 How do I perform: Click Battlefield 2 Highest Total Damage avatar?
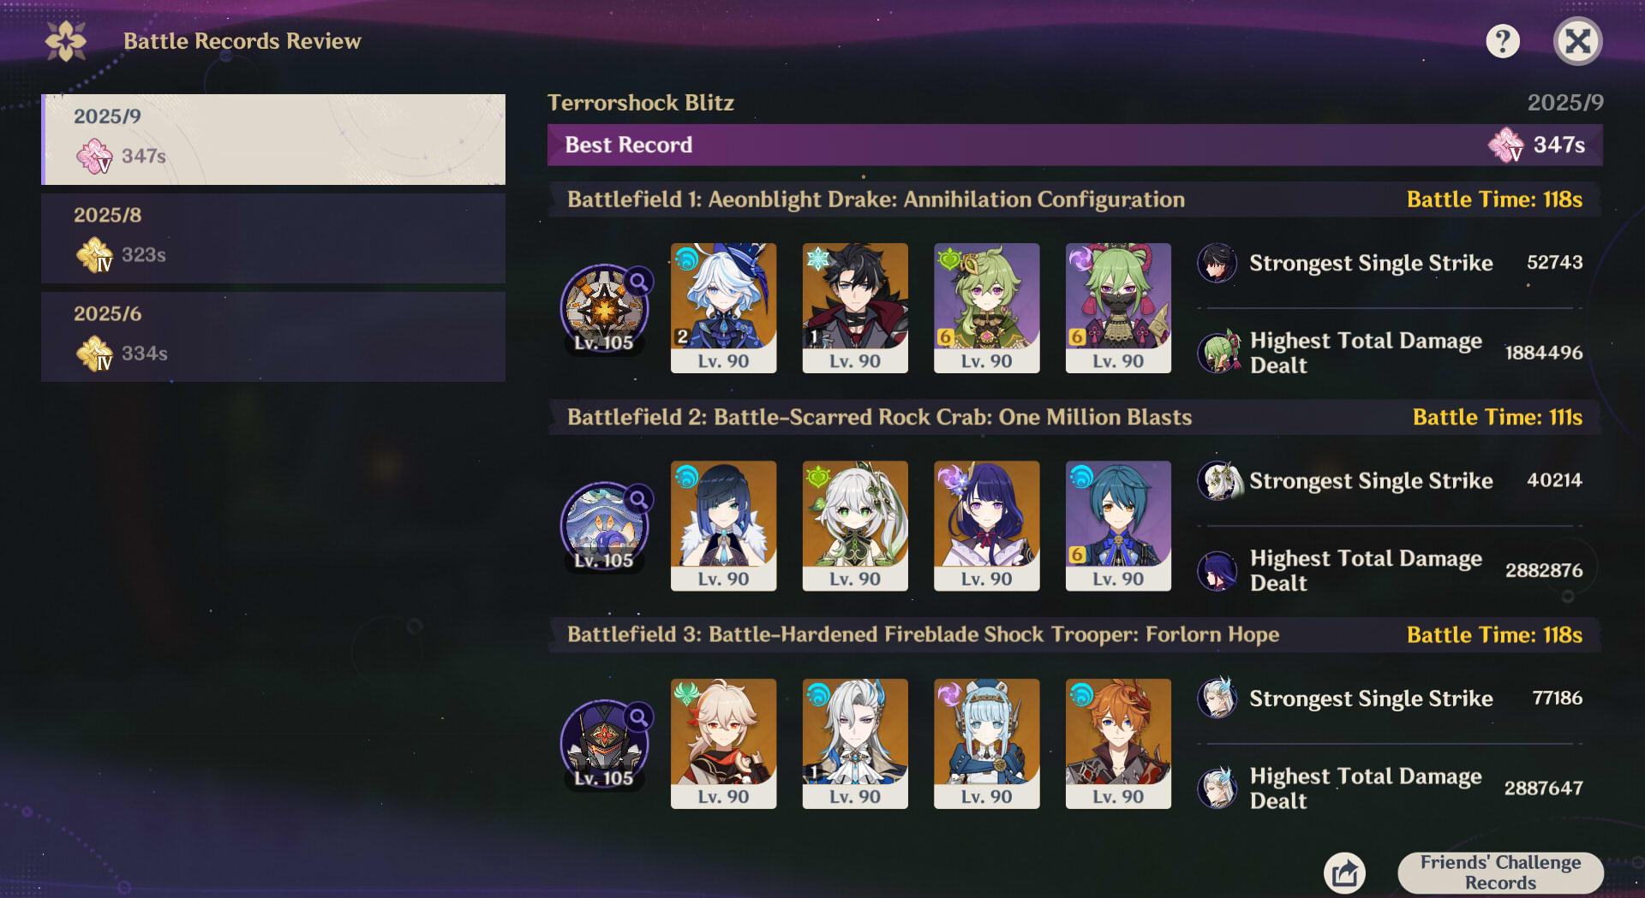1217,571
